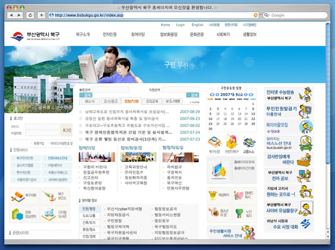Click the 인터넷 수능방송 graduate mascot banner
335x250 pixels.
pyautogui.click(x=289, y=94)
